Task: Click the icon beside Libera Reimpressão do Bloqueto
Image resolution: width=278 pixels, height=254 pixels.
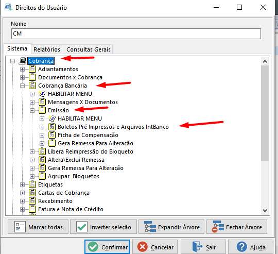Action: pos(42,151)
